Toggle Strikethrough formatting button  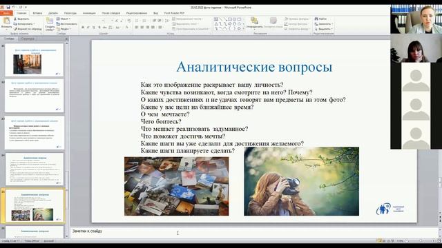pyautogui.click(x=104, y=28)
